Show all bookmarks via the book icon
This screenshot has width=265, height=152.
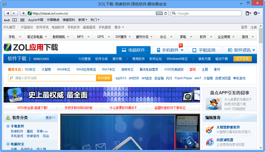click(15, 20)
